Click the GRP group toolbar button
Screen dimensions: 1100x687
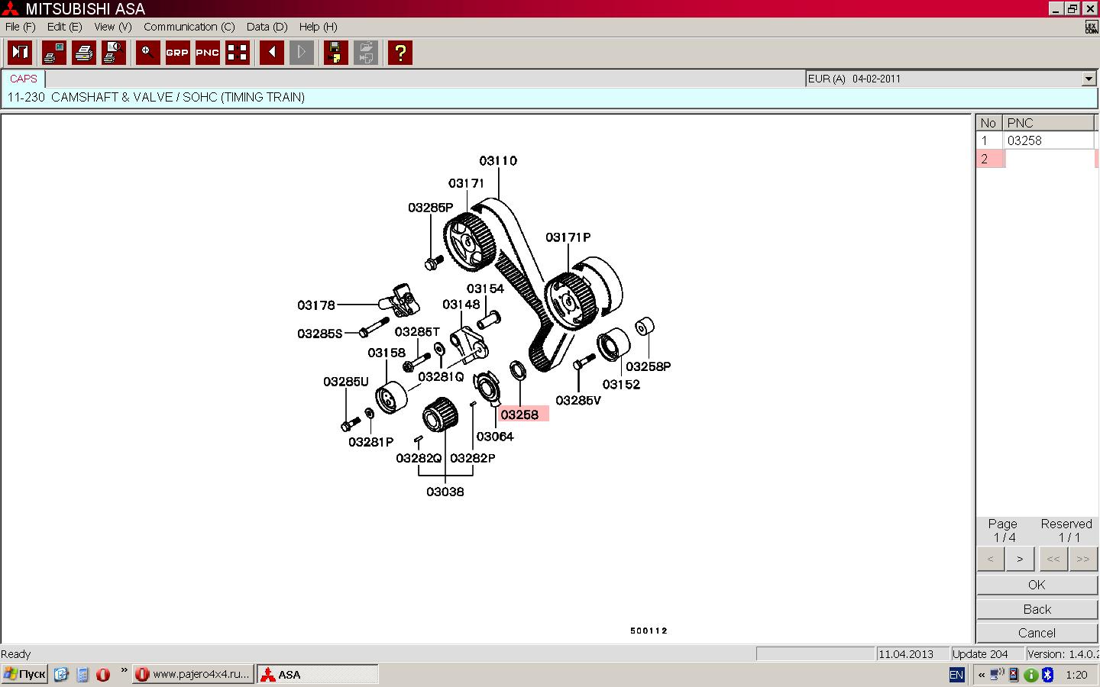(x=177, y=53)
